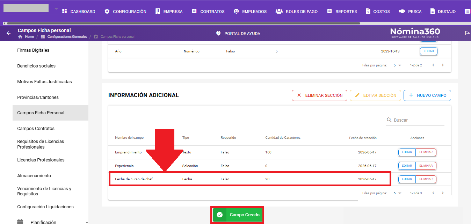Click the Destajo document icon

433,11
